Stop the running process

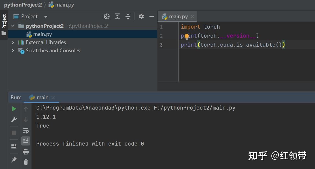coord(14,133)
